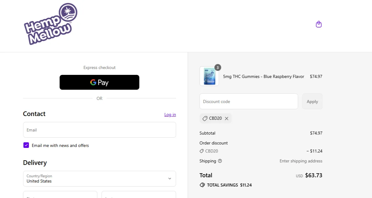Image resolution: width=372 pixels, height=198 pixels.
Task: Pay with Google Pay express checkout
Action: click(x=99, y=82)
